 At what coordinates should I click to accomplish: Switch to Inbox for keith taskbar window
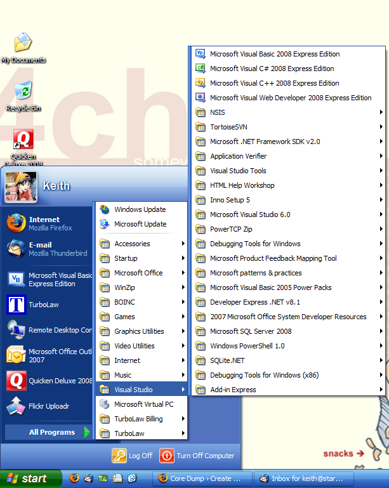(304, 478)
